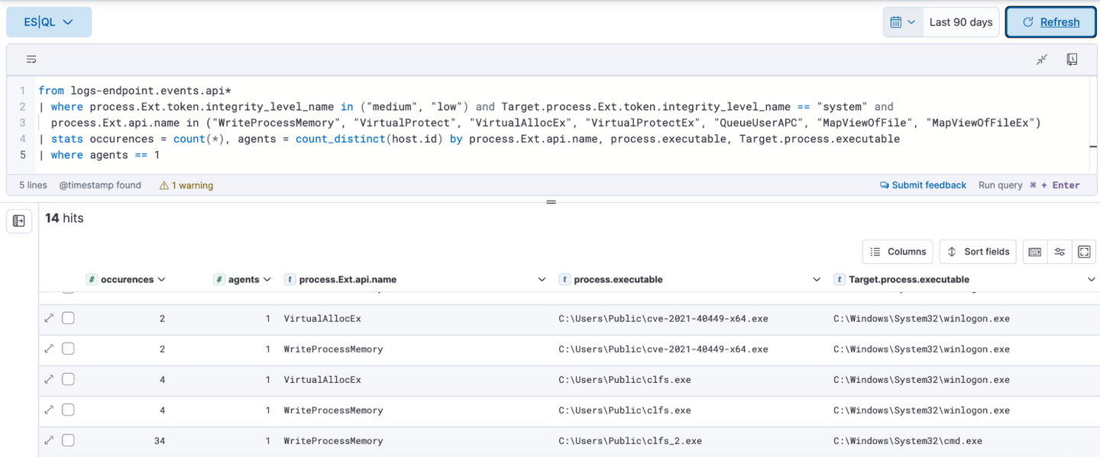Open Target.process.executable column options chevron
1100x457 pixels.
[1091, 280]
